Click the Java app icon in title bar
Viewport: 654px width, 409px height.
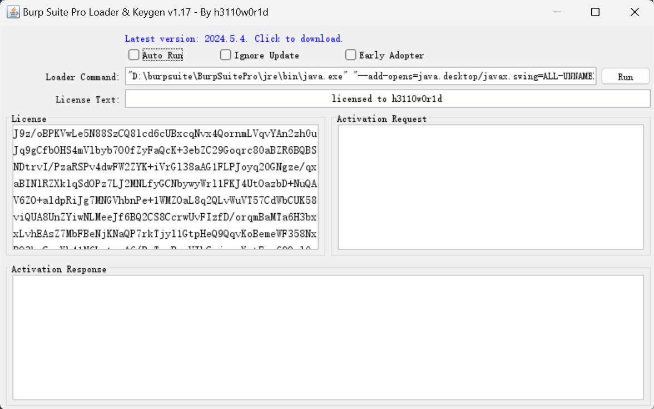[x=13, y=12]
